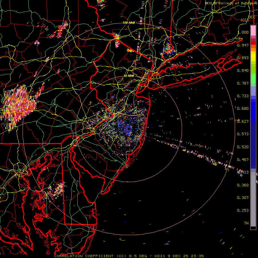Click the "KDIX" station identifier in footer

(161, 256)
